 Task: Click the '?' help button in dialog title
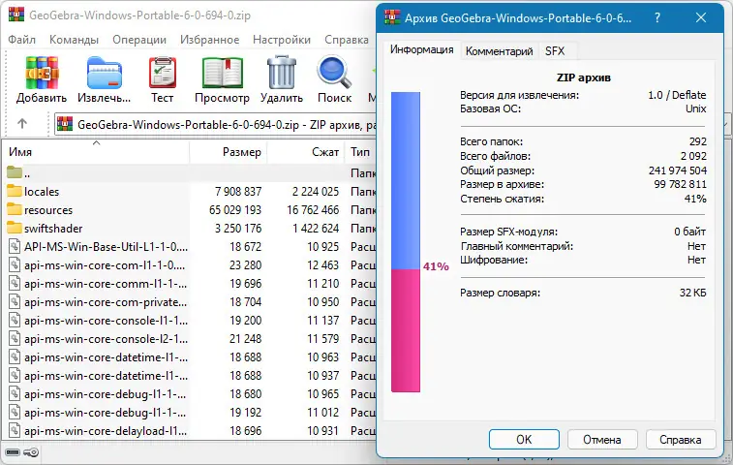[657, 17]
